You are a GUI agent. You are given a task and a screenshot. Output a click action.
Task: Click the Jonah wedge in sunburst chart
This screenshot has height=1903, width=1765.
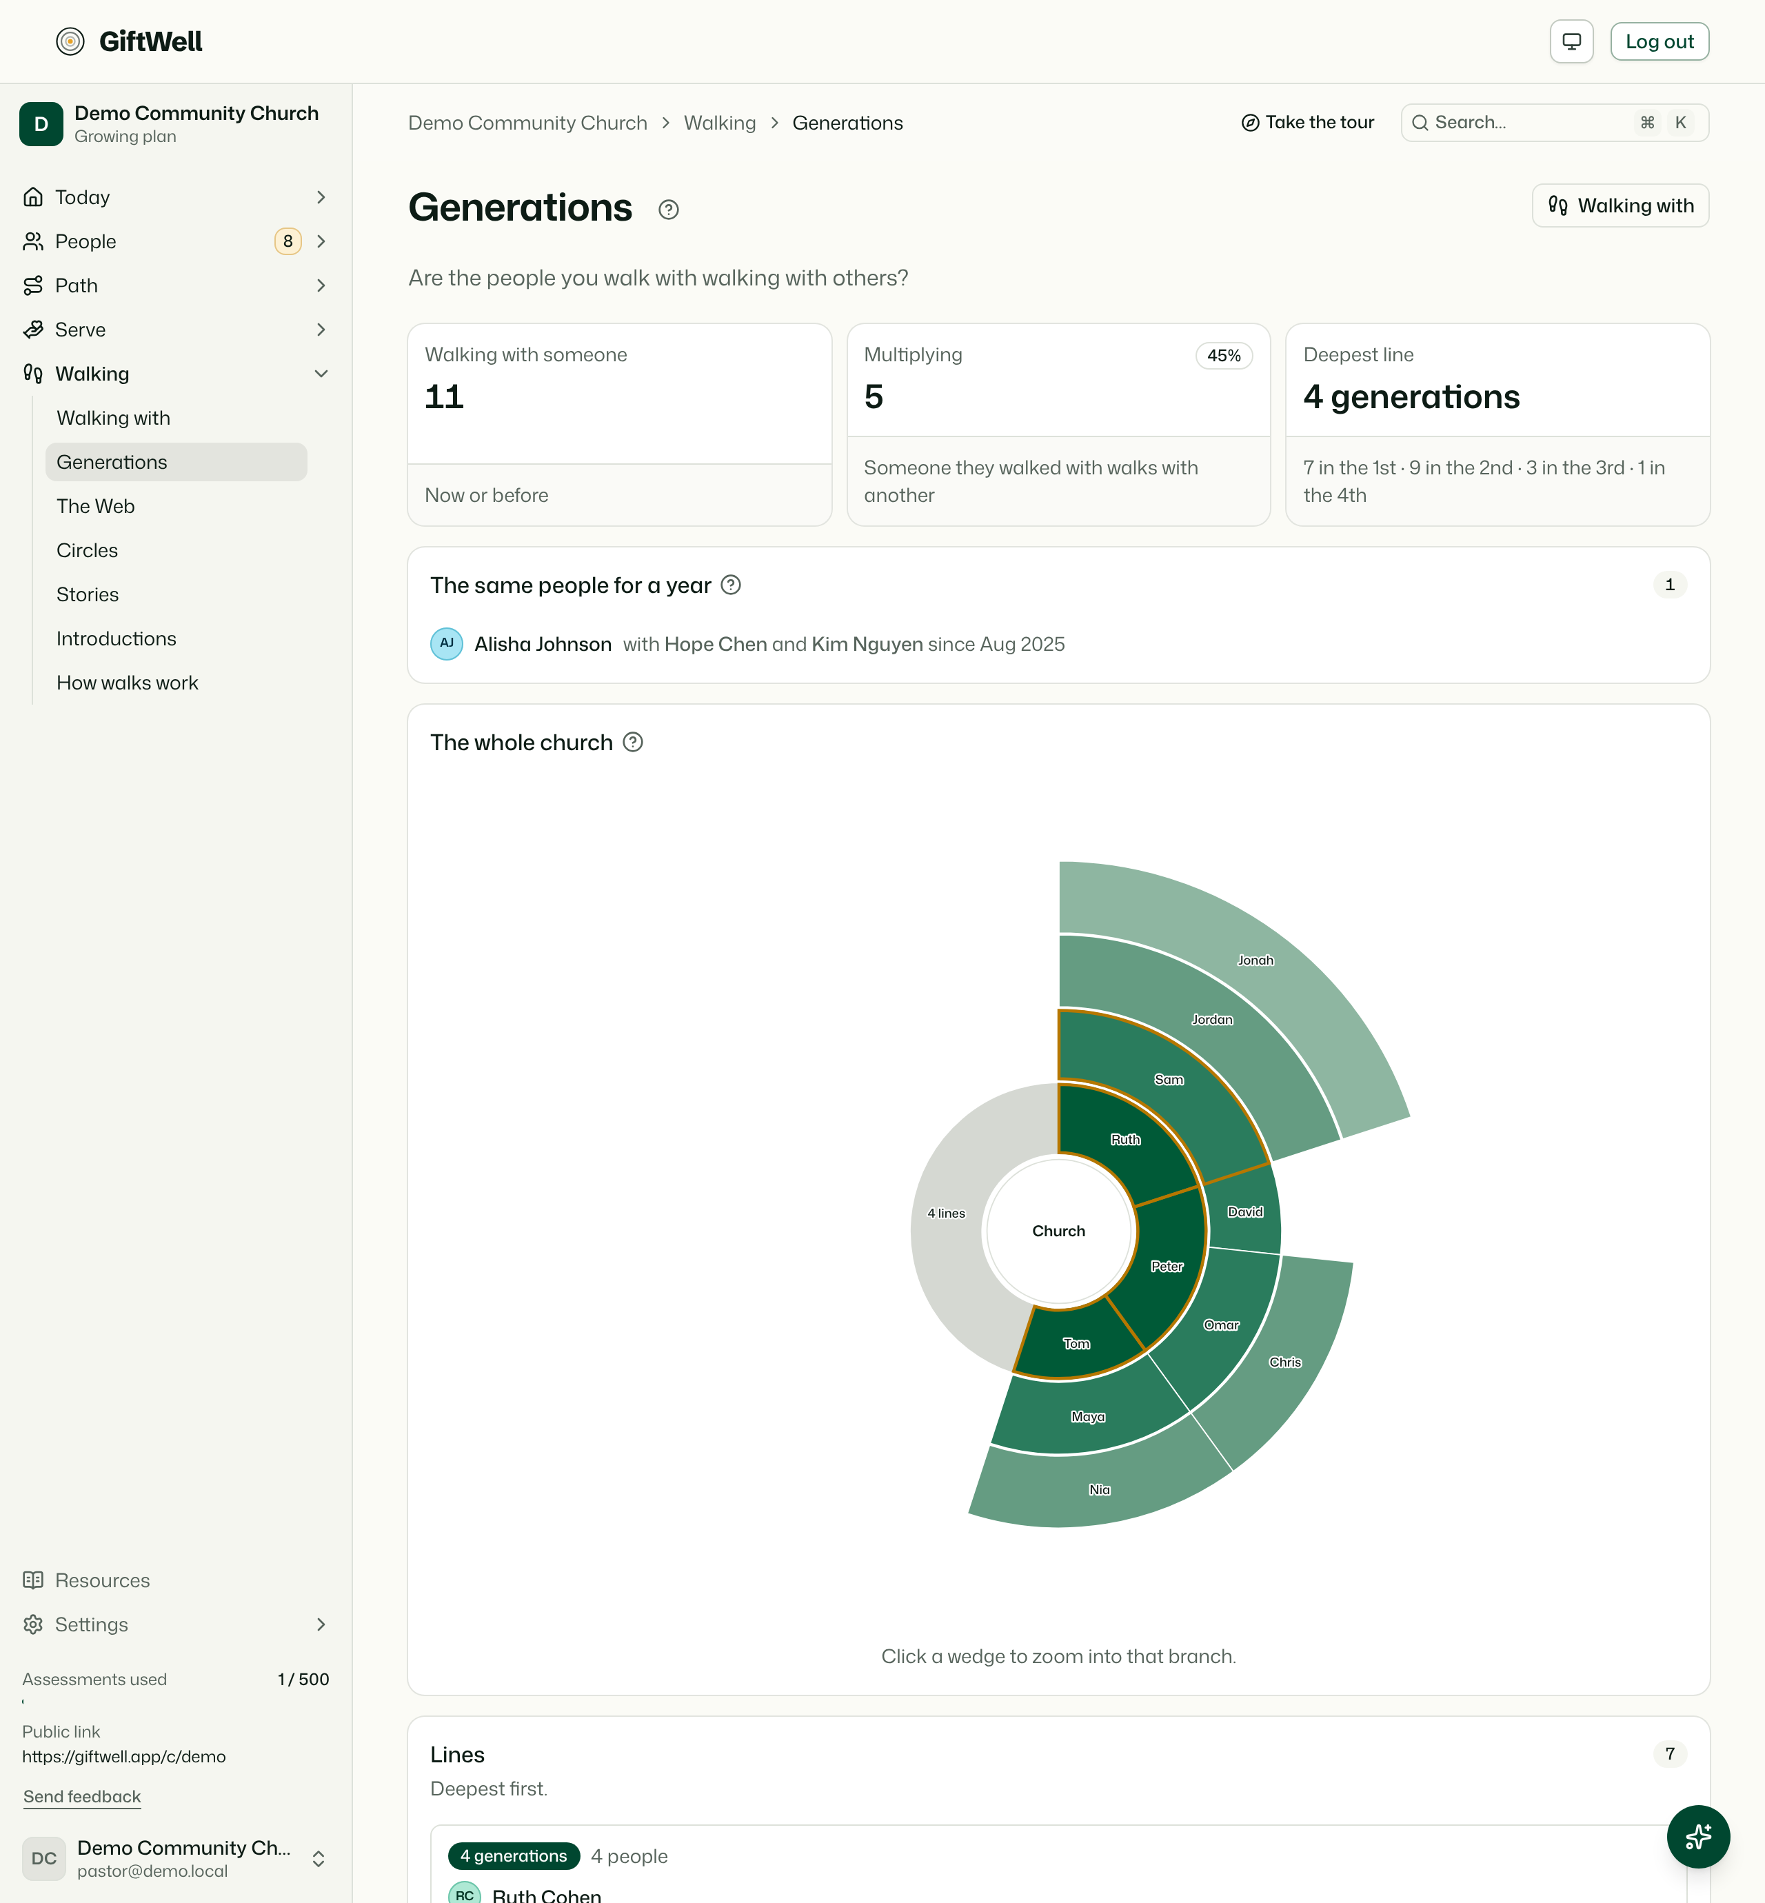click(1255, 960)
